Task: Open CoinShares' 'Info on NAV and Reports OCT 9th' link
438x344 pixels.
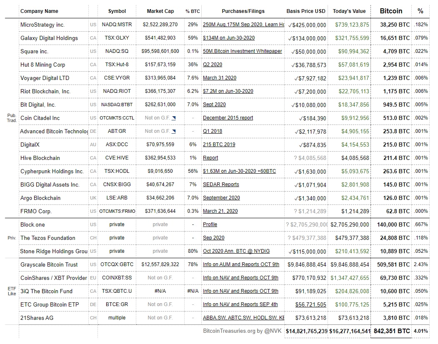Action: [240, 278]
